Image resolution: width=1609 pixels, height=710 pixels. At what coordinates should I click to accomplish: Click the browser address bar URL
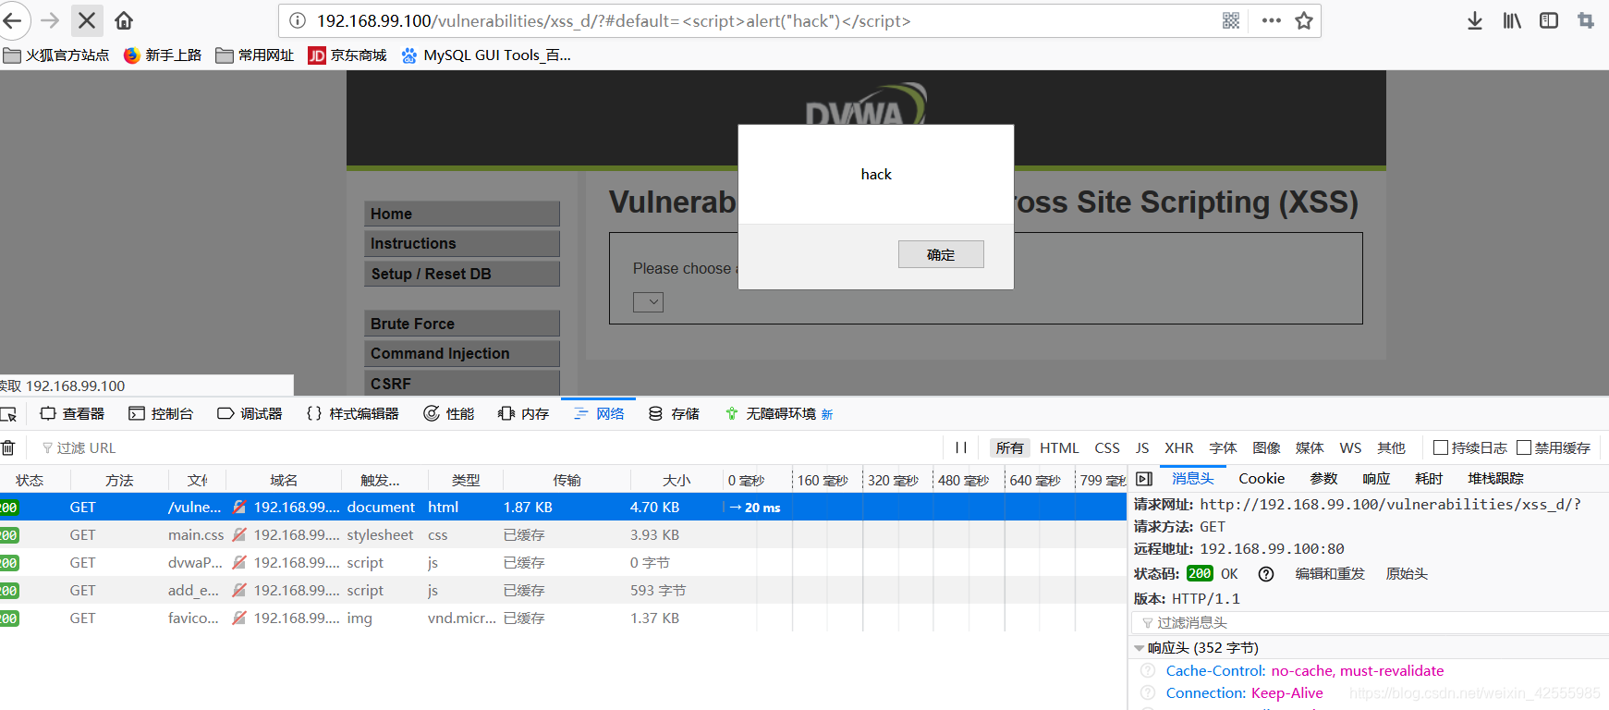point(614,20)
